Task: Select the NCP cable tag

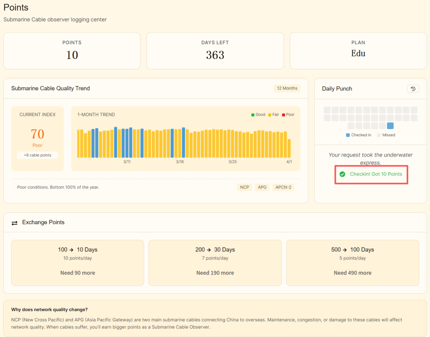Action: pos(244,187)
